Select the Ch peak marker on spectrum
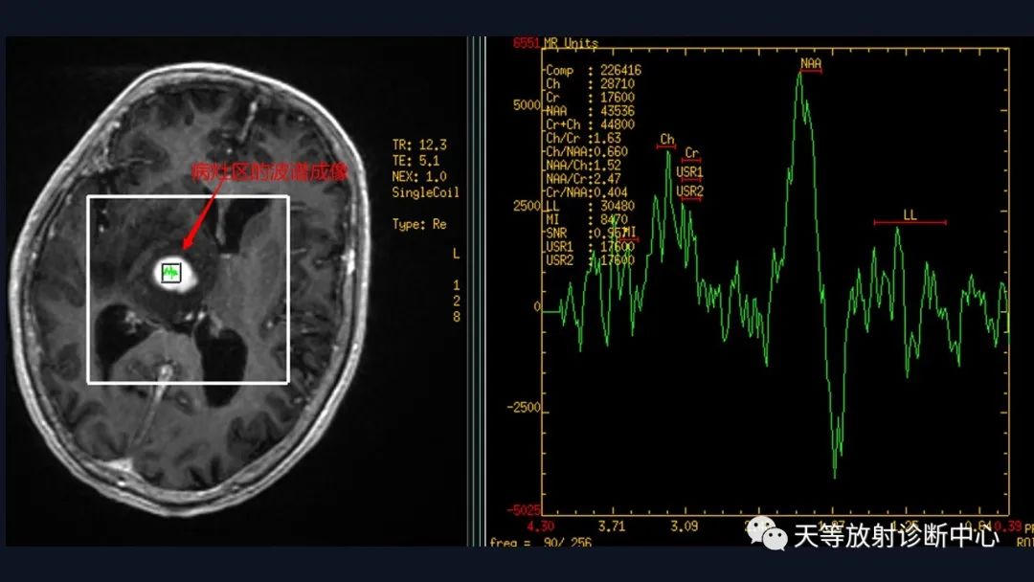Viewport: 1034px width, 582px height. coord(666,141)
